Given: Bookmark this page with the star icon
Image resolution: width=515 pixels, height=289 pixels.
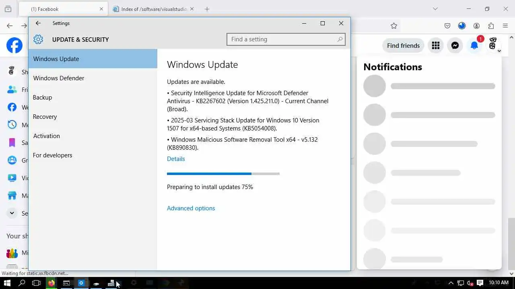Looking at the screenshot, I should [x=394, y=26].
